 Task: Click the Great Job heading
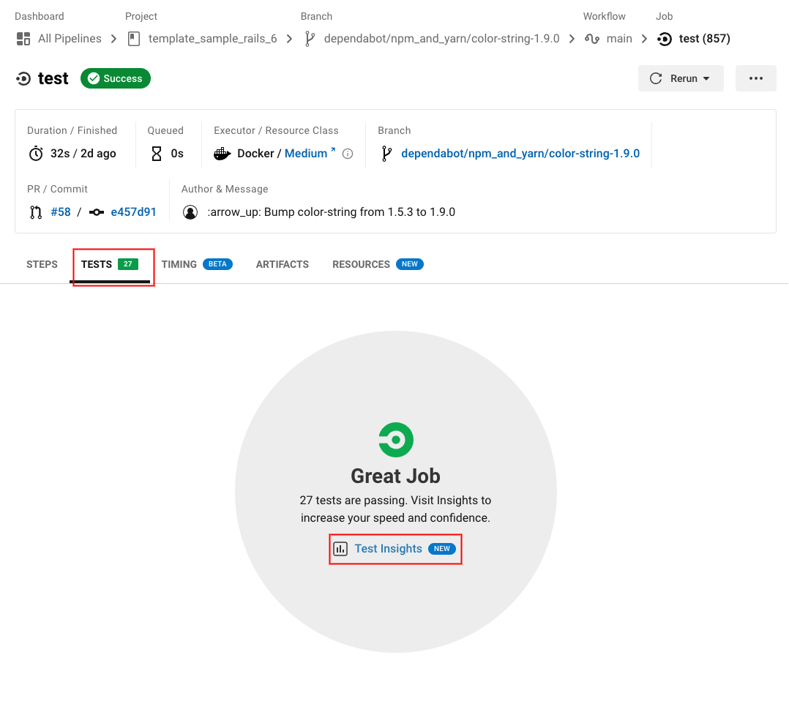pos(395,476)
